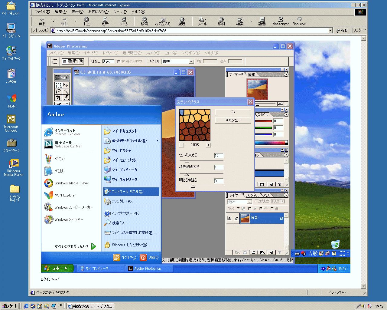This screenshot has height=310, width=387.
Task: Create a new layer set folder icon
Action: pos(253,252)
